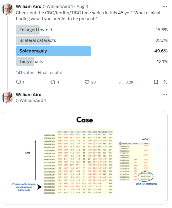
Task: Select the Terry's nails poll result
Action: pyautogui.click(x=92, y=62)
